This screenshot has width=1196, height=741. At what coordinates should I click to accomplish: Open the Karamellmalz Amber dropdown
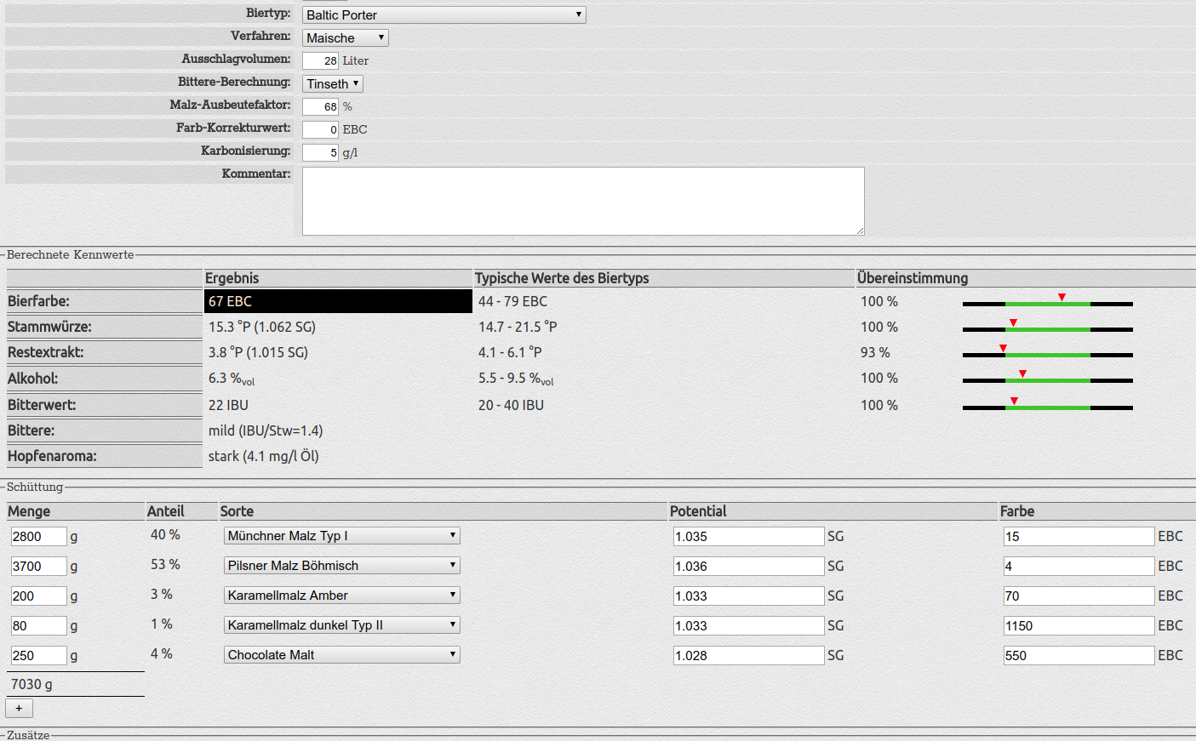342,595
